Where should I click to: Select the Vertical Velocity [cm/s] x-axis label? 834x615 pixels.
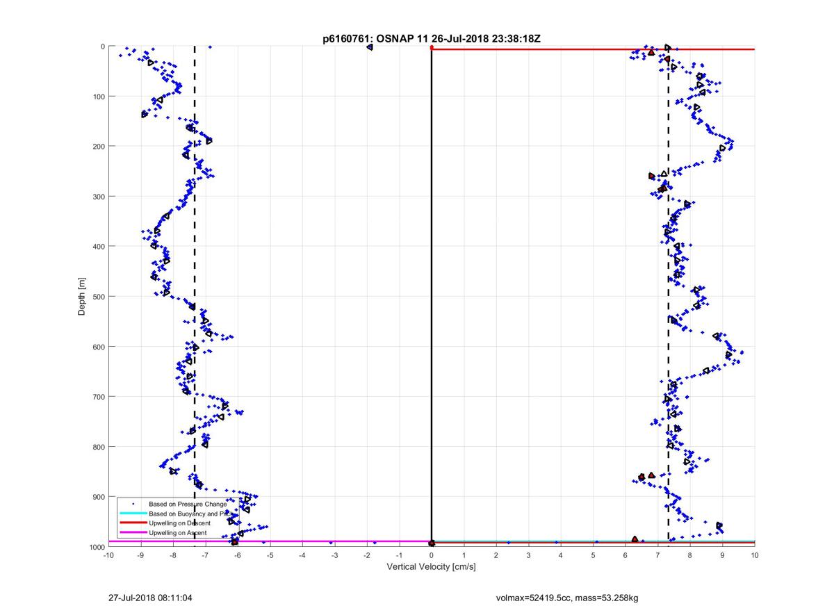click(431, 567)
